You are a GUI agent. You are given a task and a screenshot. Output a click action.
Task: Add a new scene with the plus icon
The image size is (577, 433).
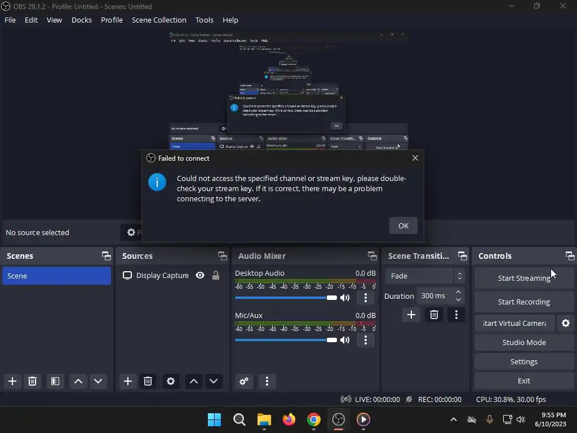click(x=12, y=381)
